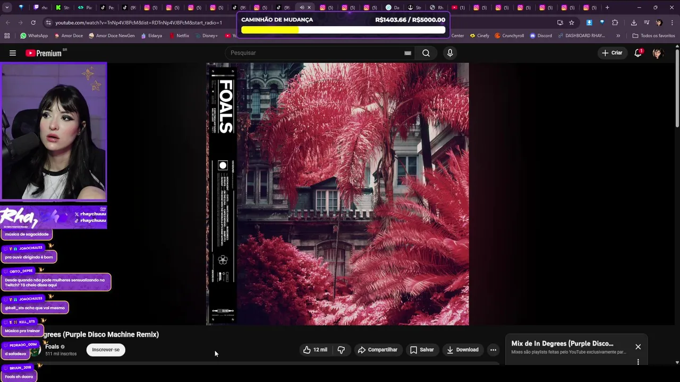Viewport: 680px width, 382px height.
Task: Open more actions ellipsis beside Download
Action: 493,350
